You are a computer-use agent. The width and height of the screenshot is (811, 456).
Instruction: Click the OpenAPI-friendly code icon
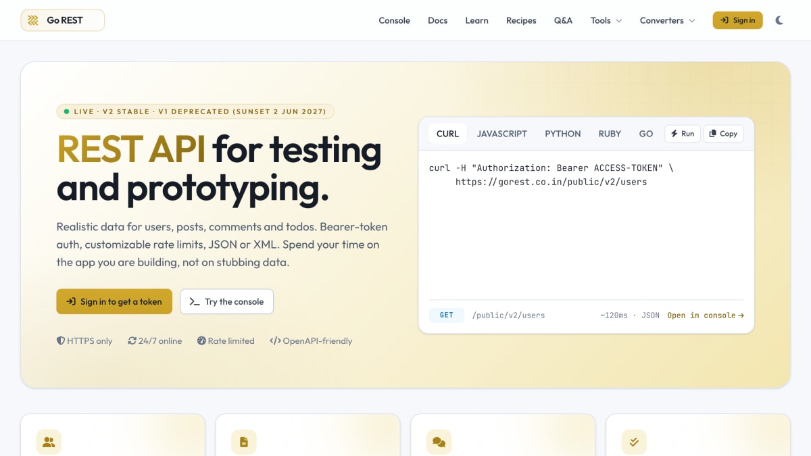[x=275, y=341]
